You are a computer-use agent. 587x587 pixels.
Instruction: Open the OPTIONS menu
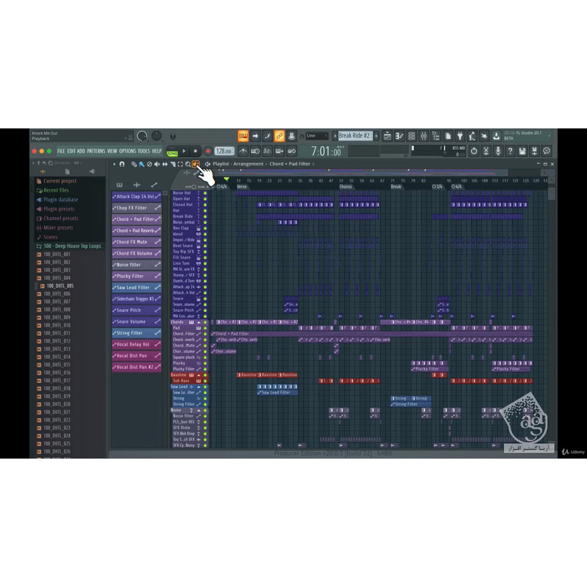128,151
